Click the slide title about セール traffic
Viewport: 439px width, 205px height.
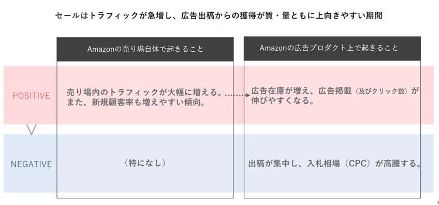point(218,16)
